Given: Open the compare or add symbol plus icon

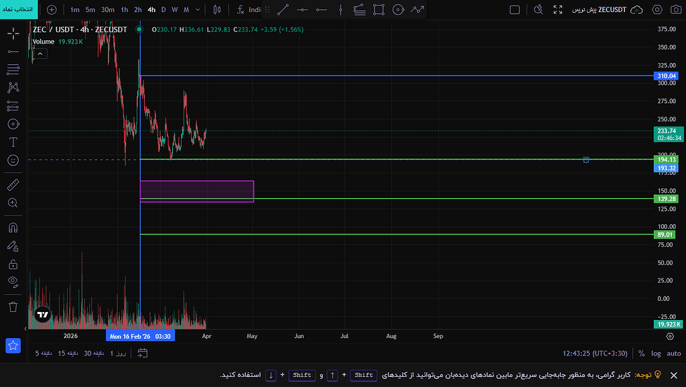Looking at the screenshot, I should coord(52,9).
